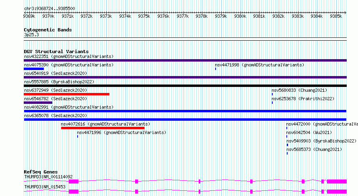Click the chr3:9368724..9385500 region label
This screenshot has height=196, width=358.
(49, 8)
